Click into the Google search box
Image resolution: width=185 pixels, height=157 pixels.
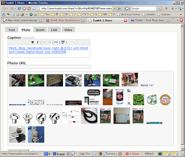[144, 8]
